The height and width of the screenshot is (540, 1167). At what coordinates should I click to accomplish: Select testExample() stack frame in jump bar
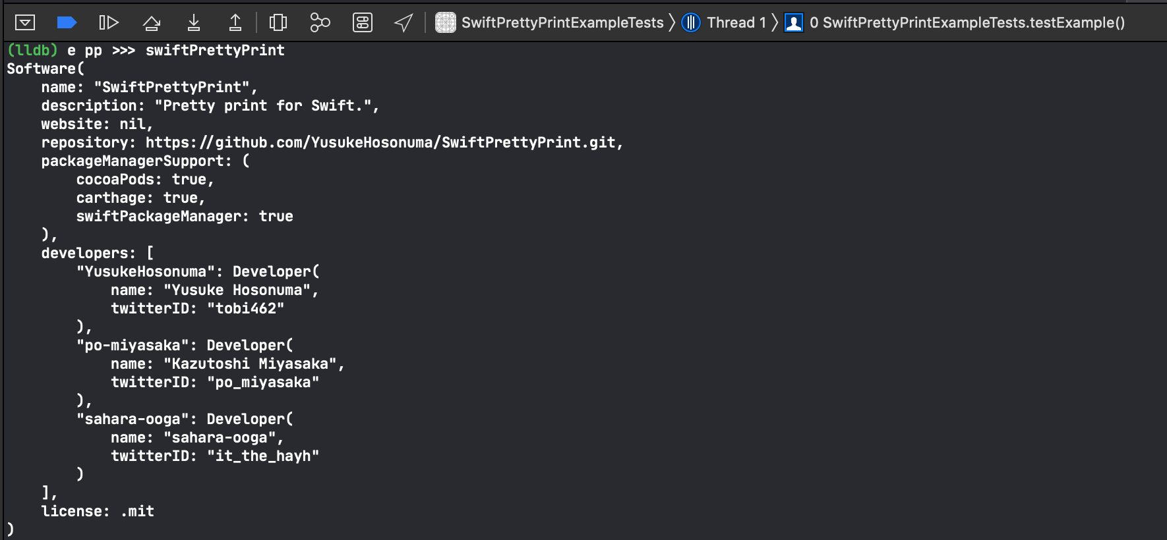(x=967, y=22)
